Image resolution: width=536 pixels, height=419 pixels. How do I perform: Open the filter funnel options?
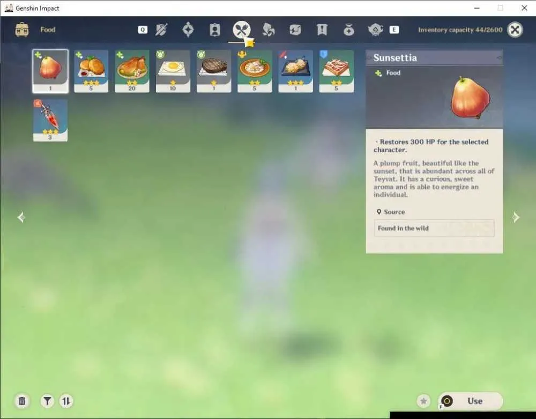47,401
